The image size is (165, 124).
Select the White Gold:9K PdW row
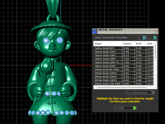pos(123,70)
